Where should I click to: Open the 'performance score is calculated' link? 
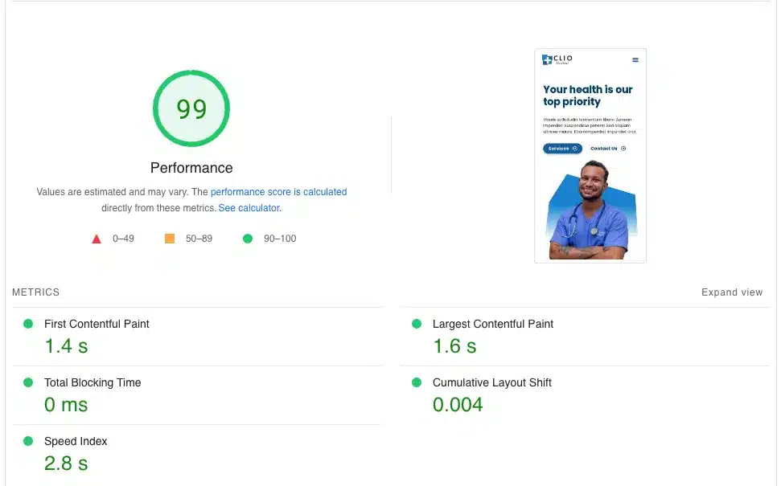click(x=278, y=192)
